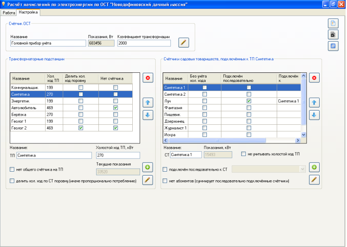347x247 pixels.
Task: Open the series-connected СТ dropdown
Action: [302, 169]
